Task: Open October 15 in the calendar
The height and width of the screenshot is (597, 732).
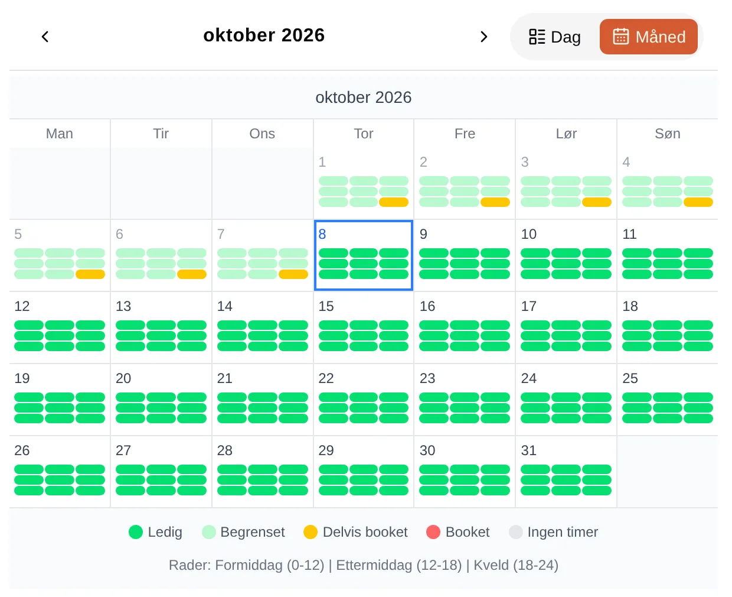Action: point(364,327)
